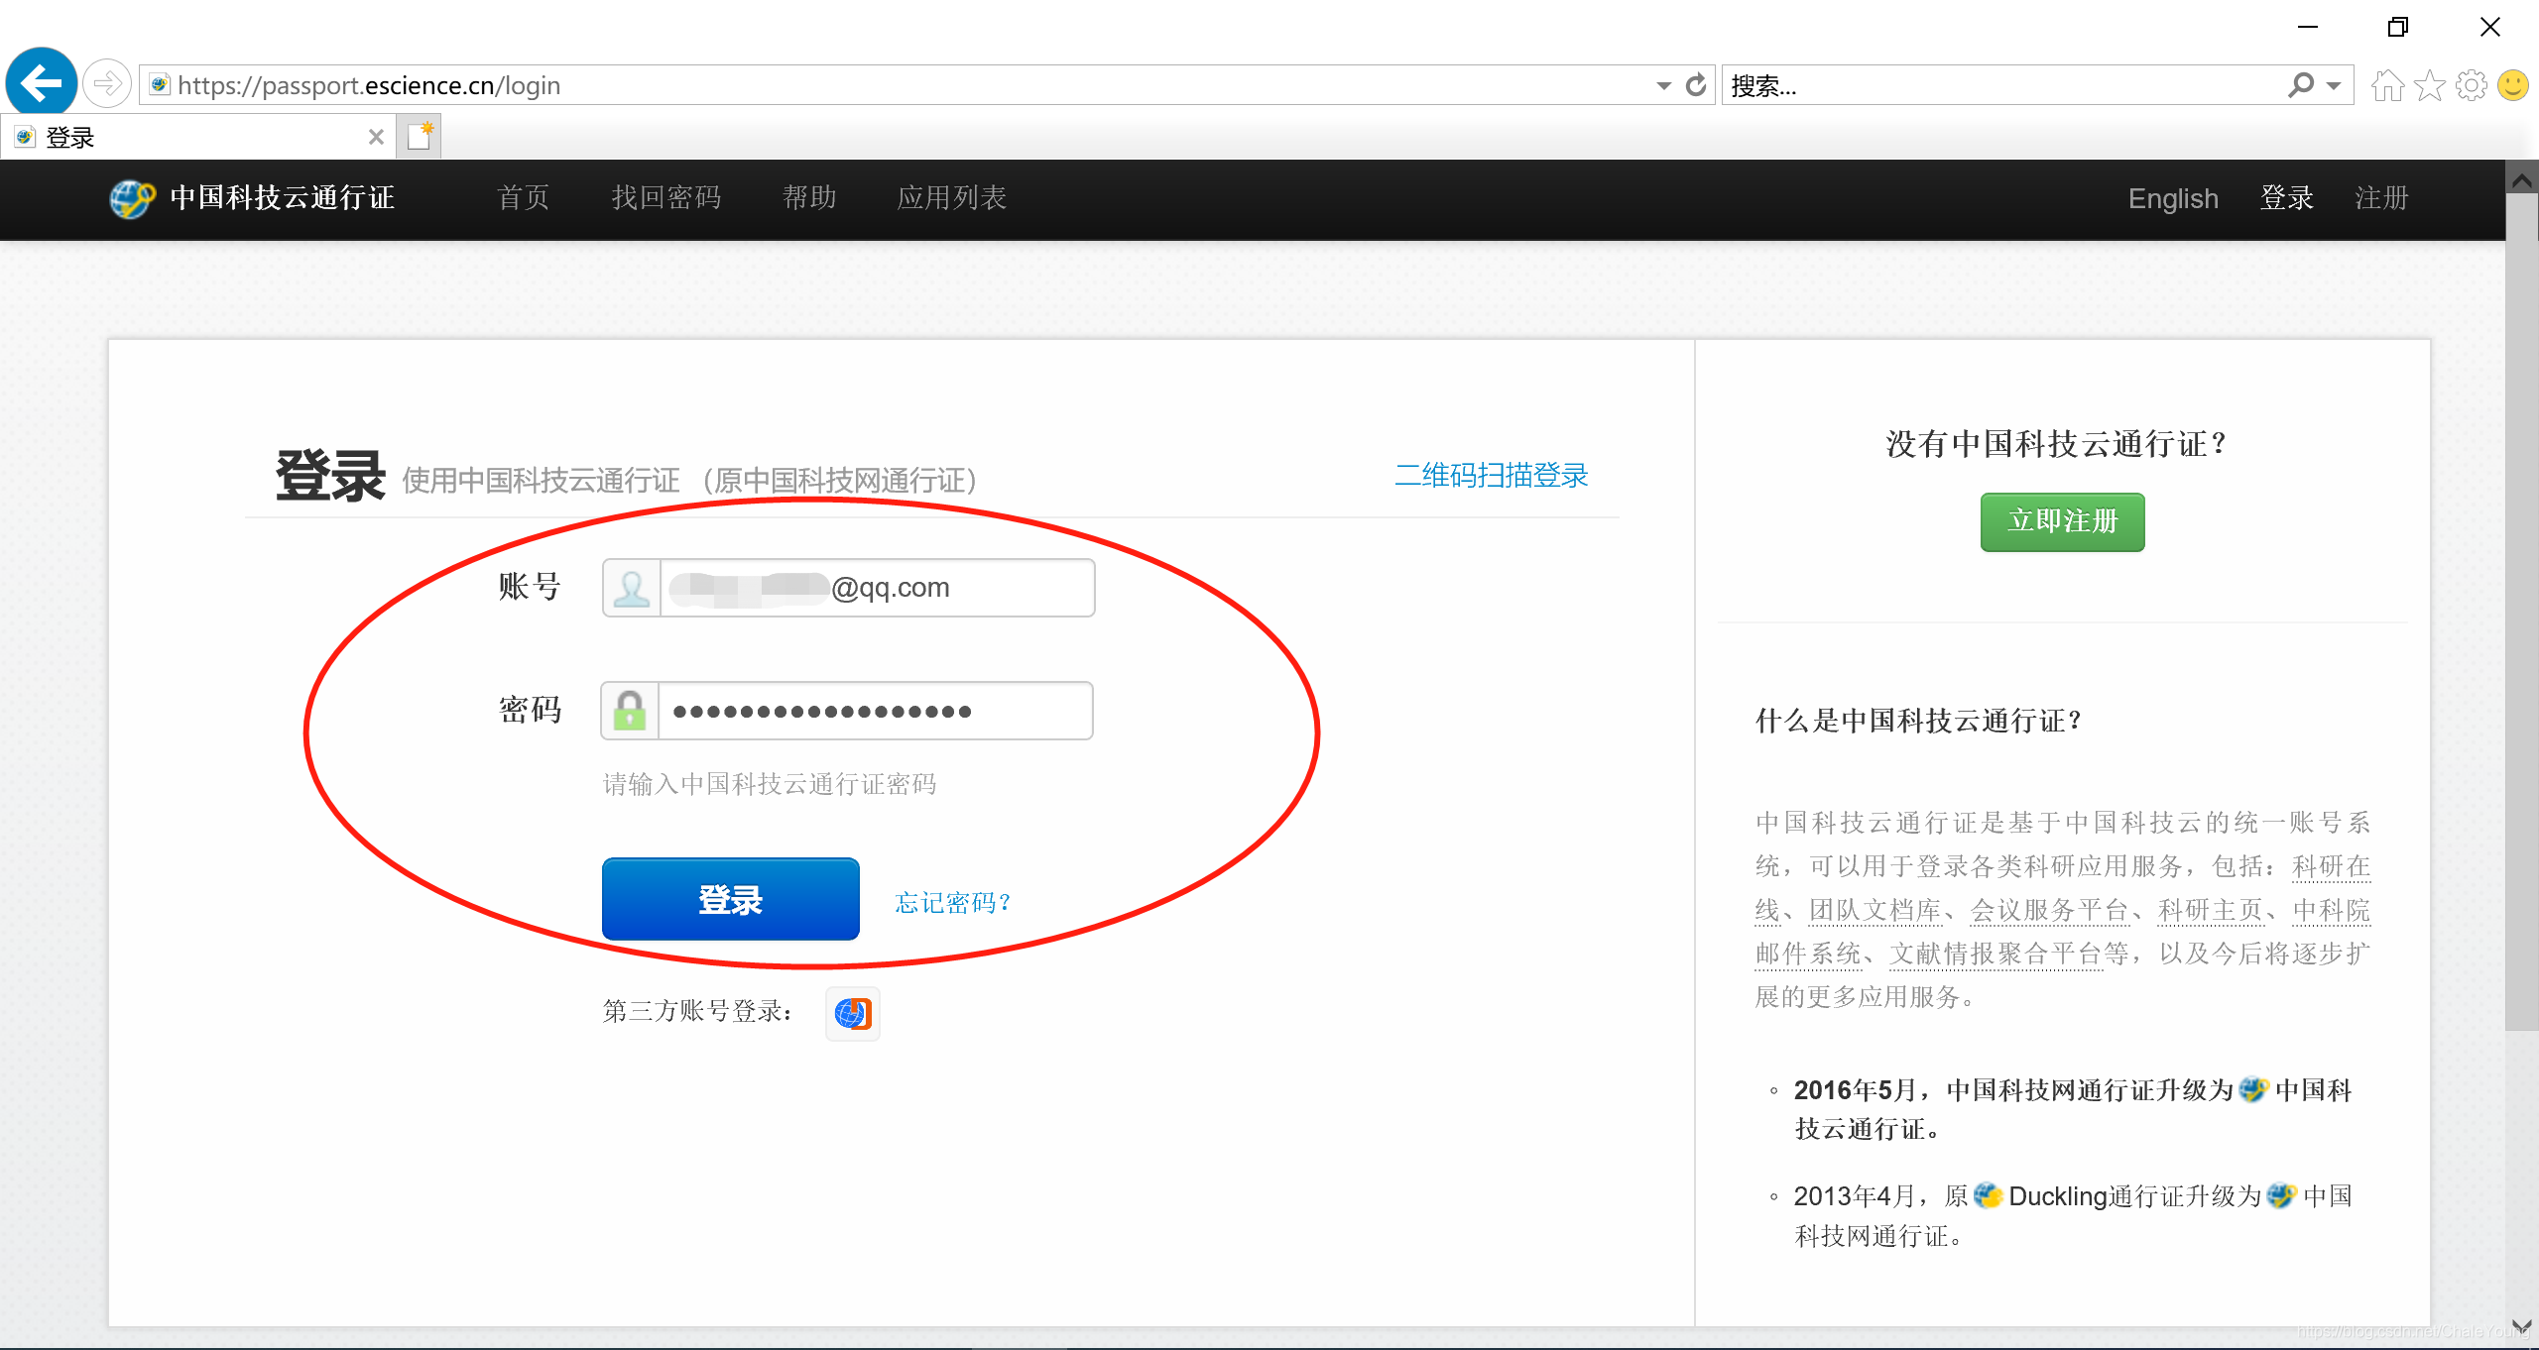Click the favorites star icon
Viewport: 2539px width, 1350px height.
point(2429,86)
